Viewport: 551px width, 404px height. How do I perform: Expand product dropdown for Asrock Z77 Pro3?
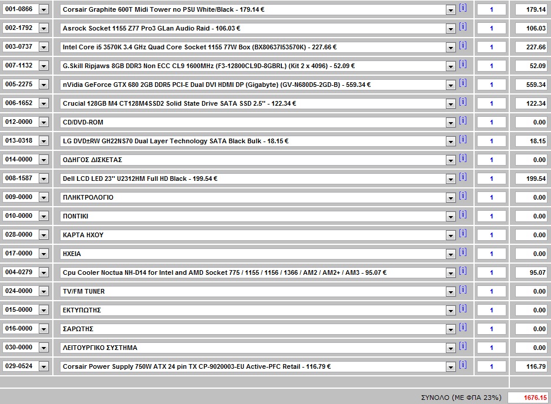(451, 29)
